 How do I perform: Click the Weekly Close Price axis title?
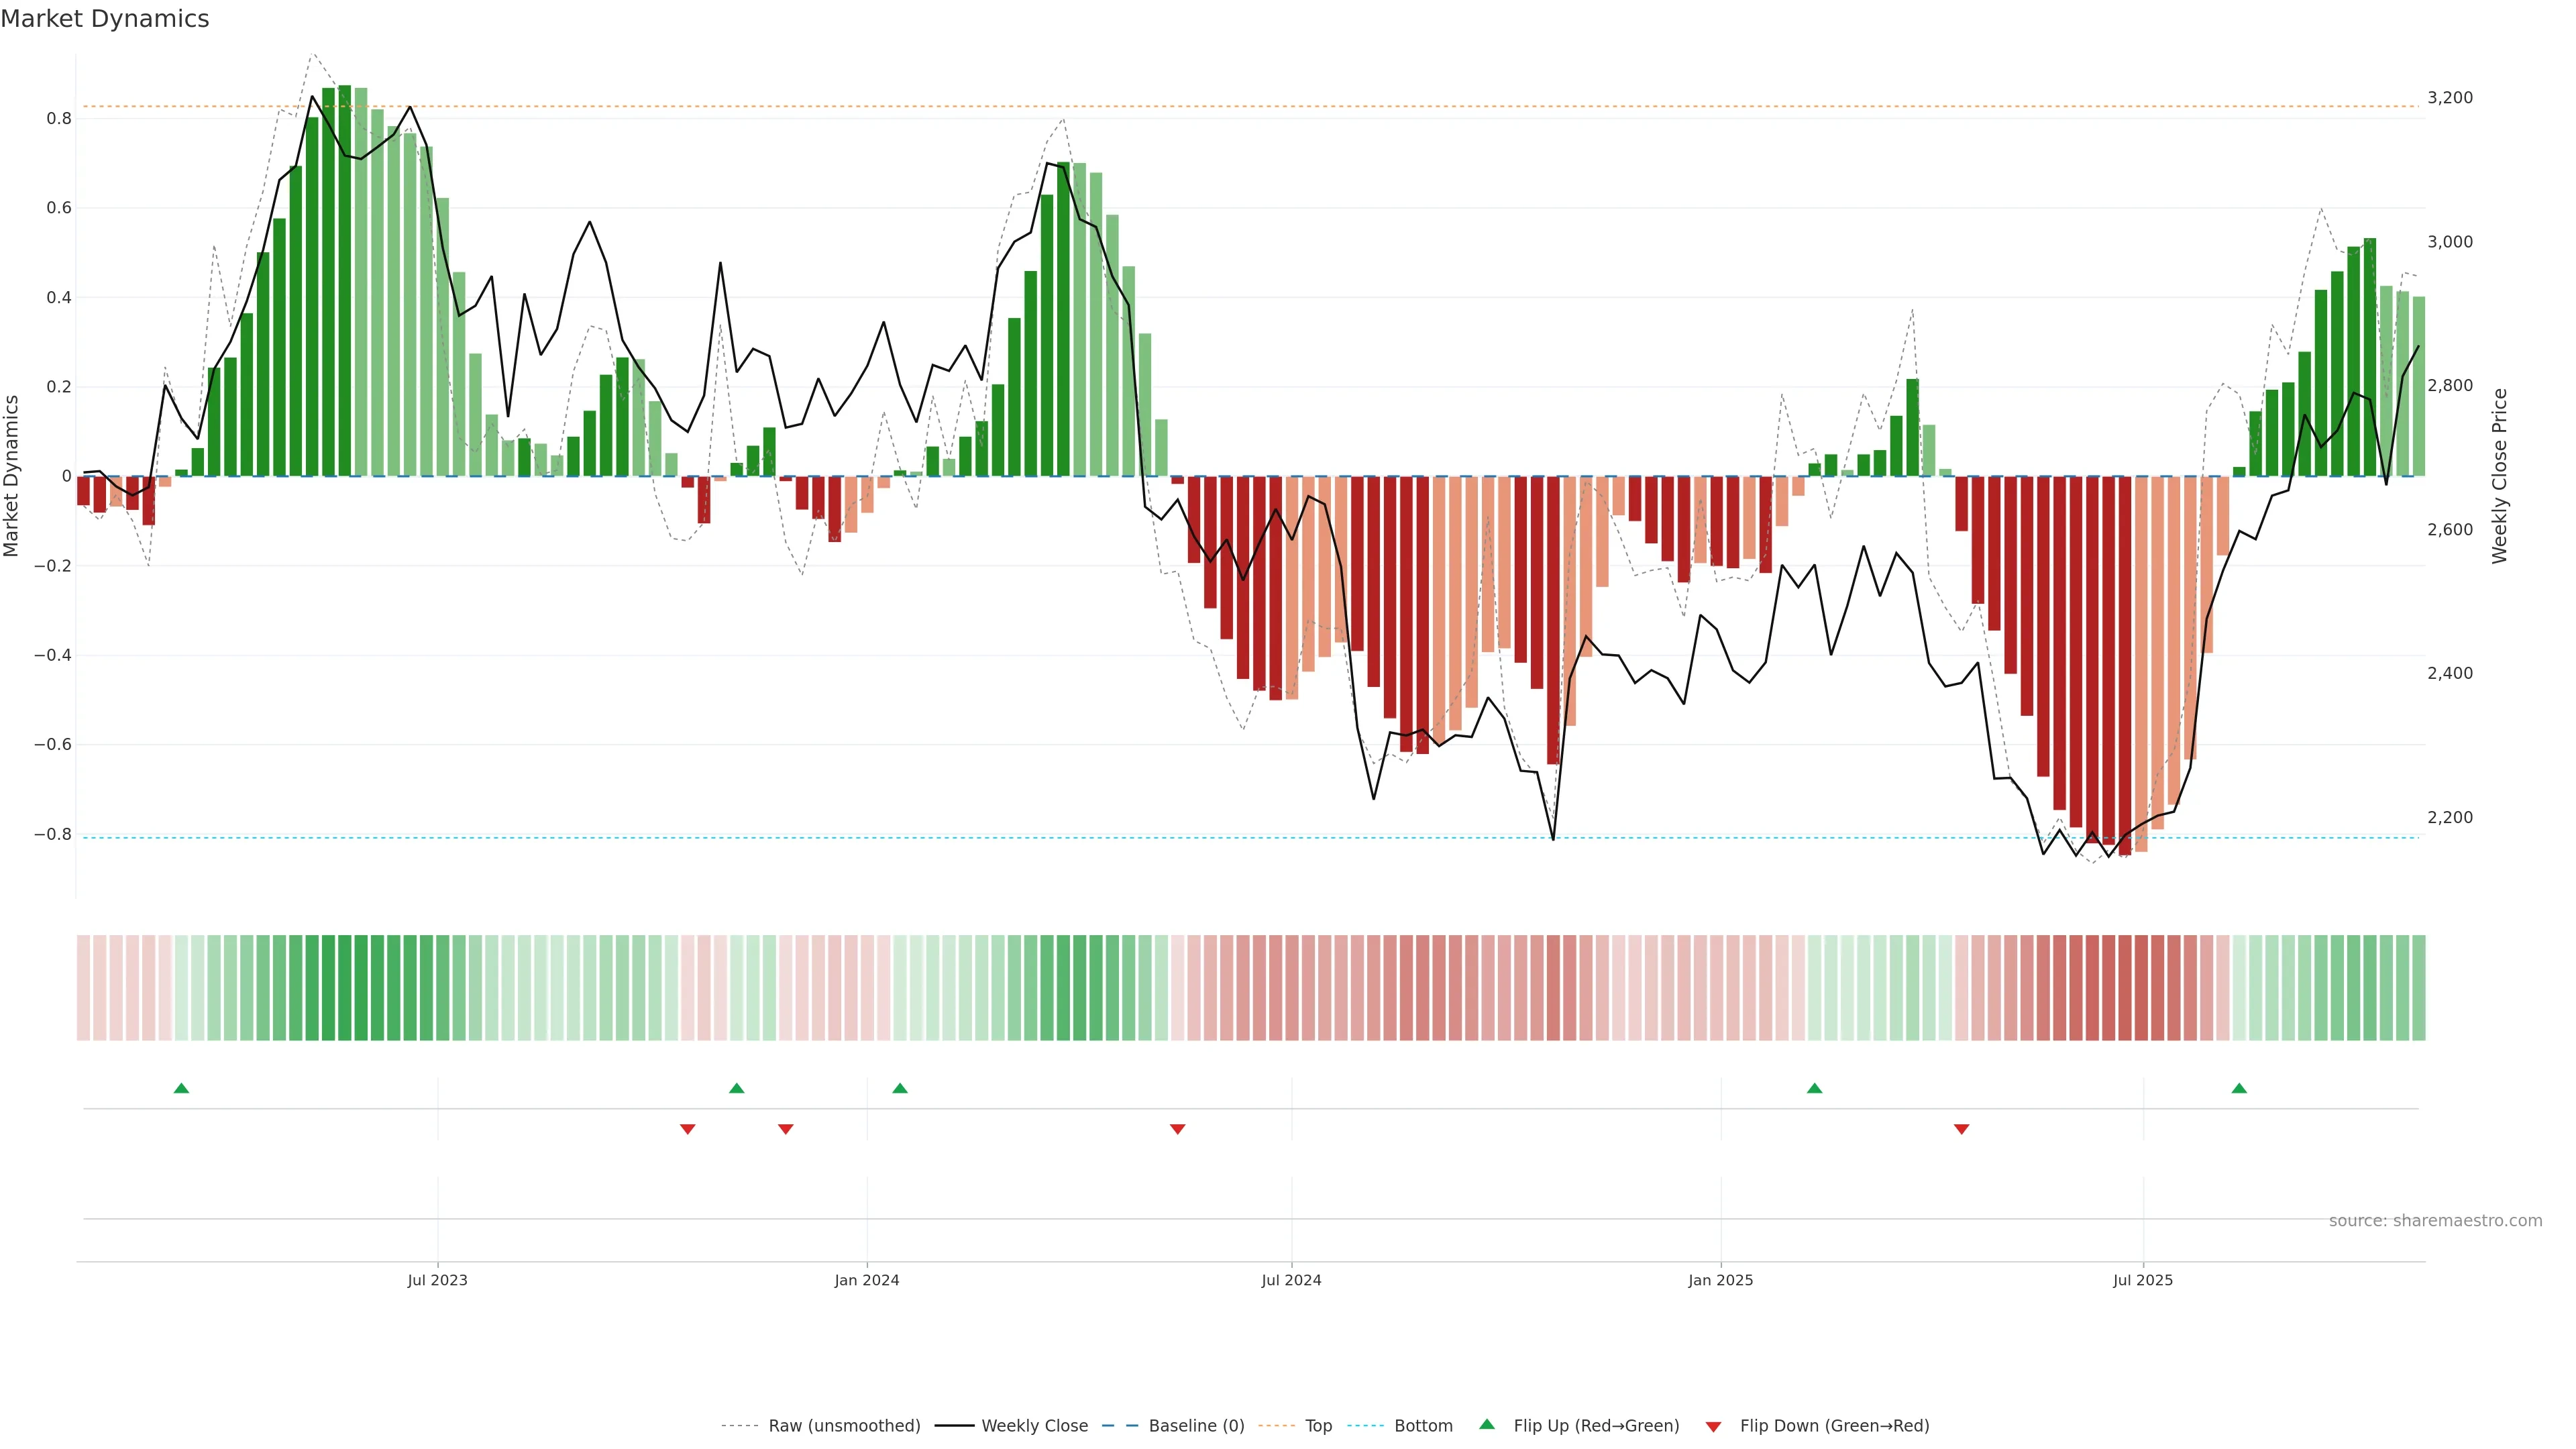coord(2500,476)
